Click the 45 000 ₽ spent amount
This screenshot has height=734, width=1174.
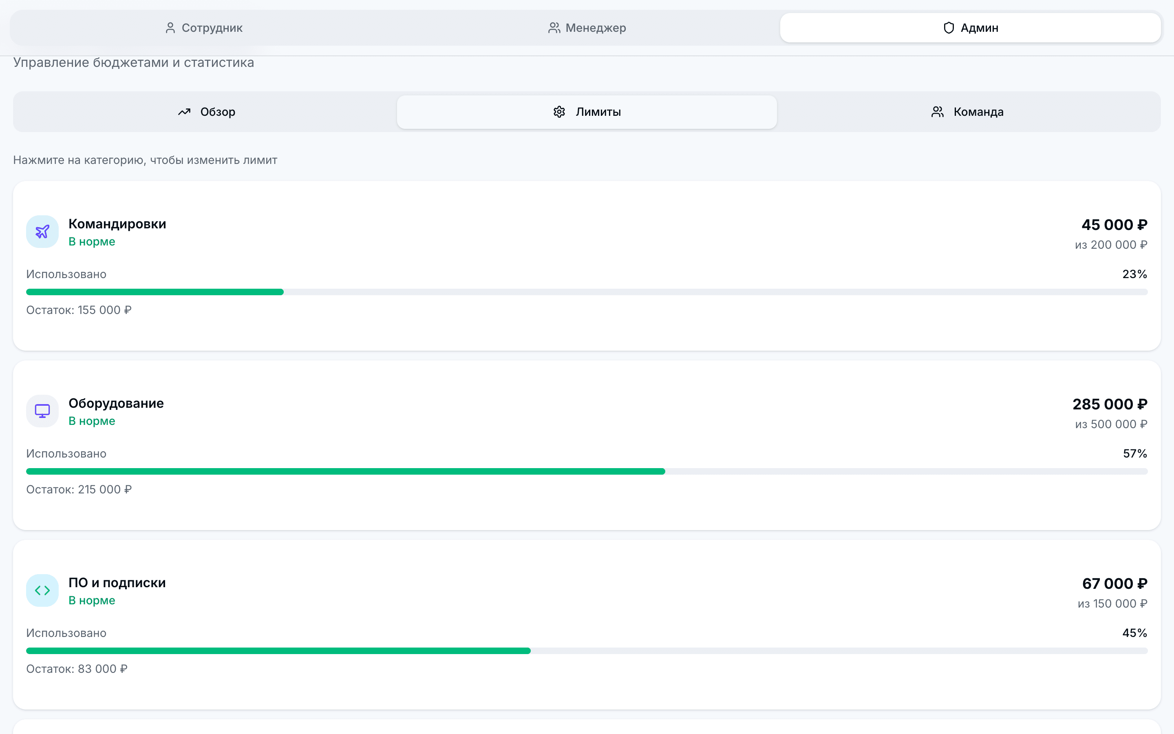point(1114,225)
